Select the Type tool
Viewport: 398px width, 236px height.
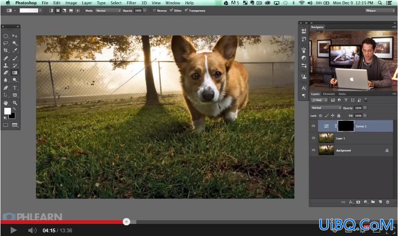point(15,88)
